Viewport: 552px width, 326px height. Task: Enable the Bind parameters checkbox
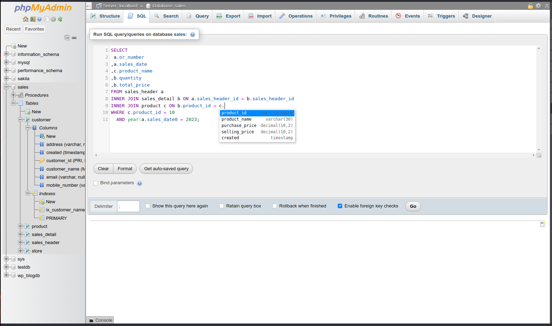coord(96,183)
